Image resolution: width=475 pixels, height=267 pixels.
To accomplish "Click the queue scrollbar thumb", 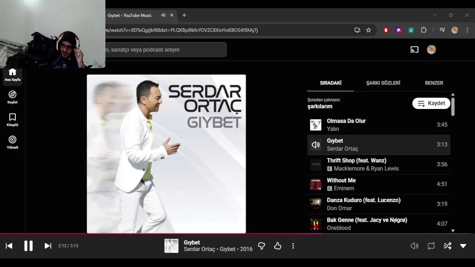I will click(x=453, y=106).
